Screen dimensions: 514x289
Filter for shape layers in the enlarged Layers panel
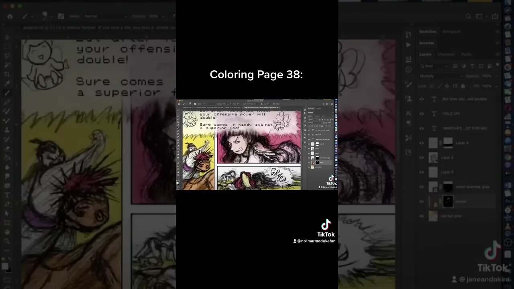click(x=481, y=66)
